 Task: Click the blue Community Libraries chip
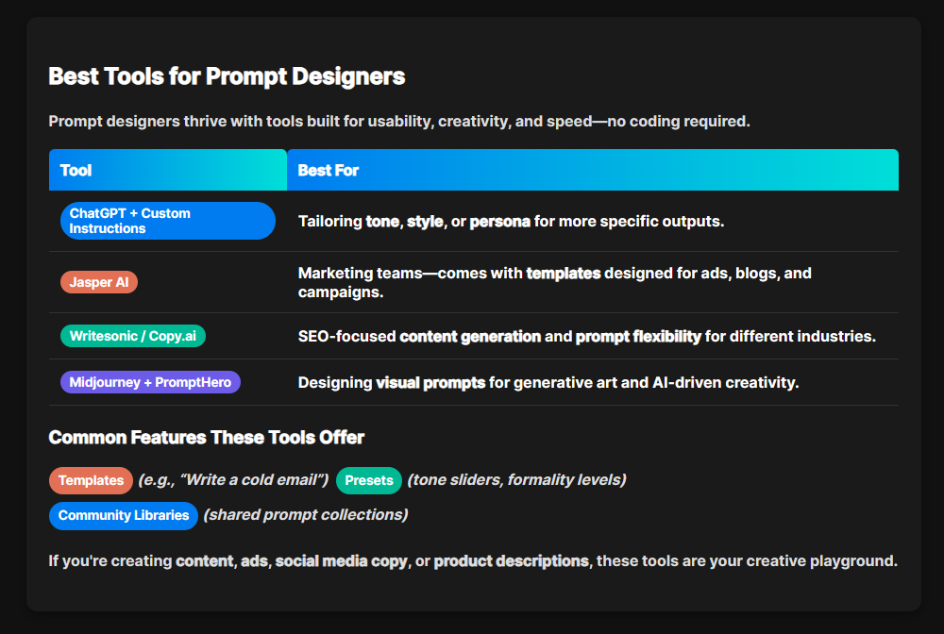pyautogui.click(x=124, y=515)
